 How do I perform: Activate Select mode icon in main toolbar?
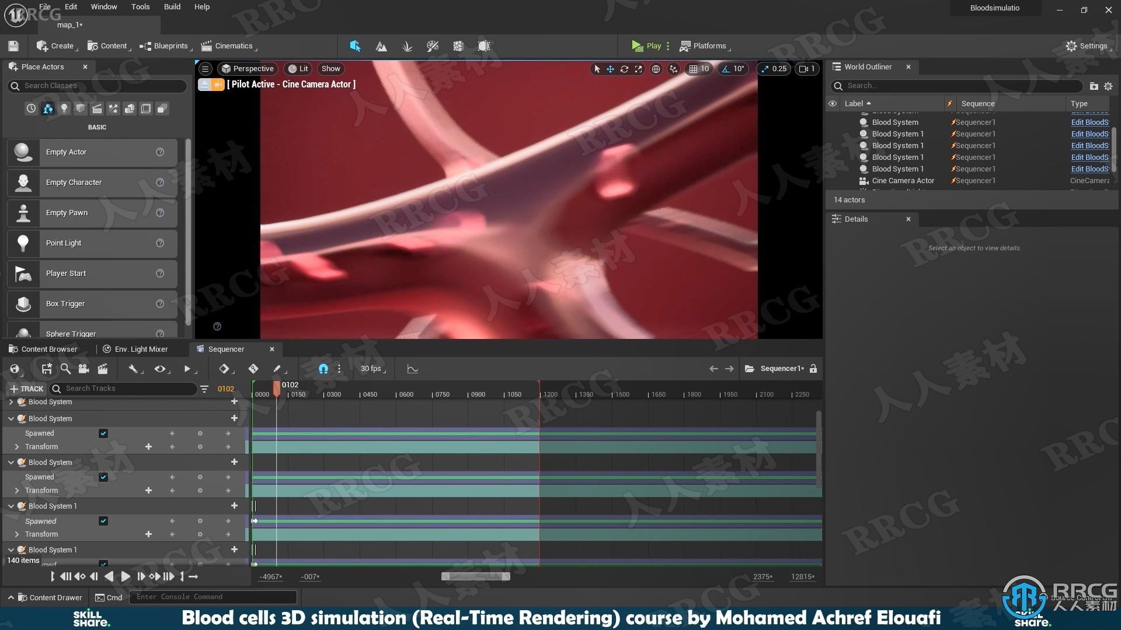tap(355, 46)
